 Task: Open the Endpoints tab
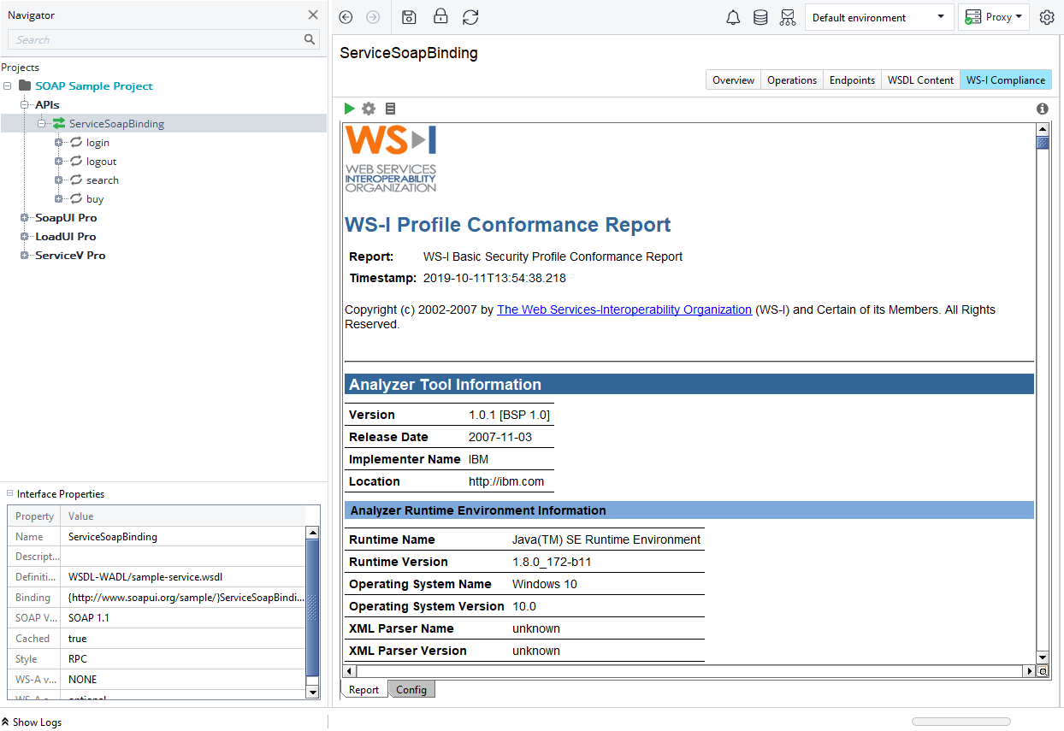pos(852,80)
